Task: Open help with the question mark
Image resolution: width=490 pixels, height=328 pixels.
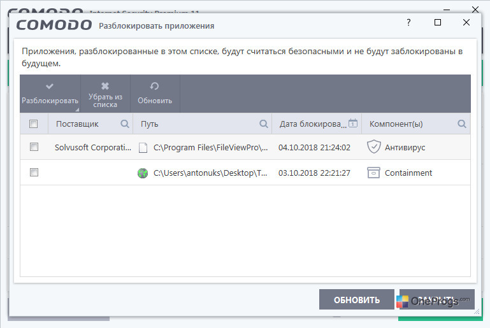Action: point(408,22)
